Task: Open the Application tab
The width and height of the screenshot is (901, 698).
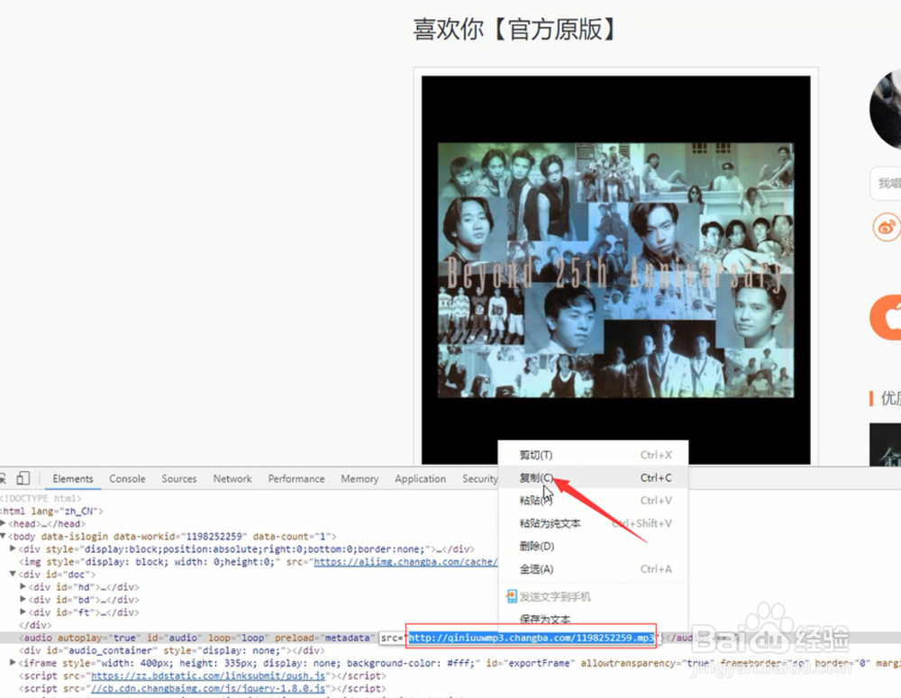Action: 420,478
